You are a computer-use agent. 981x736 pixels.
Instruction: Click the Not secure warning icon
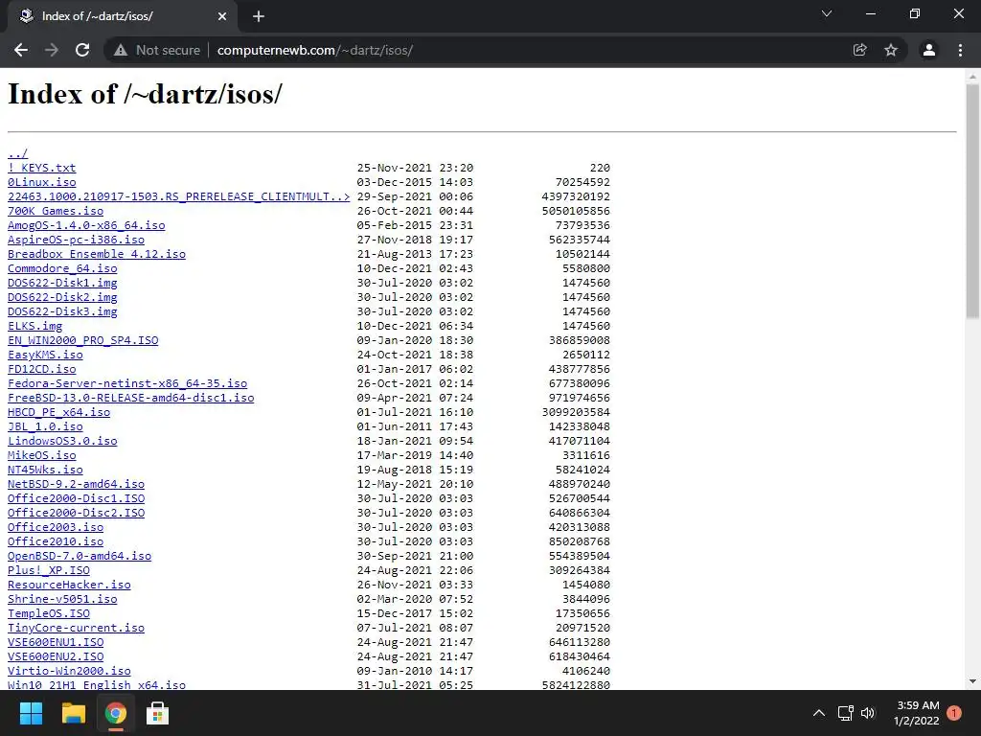121,50
